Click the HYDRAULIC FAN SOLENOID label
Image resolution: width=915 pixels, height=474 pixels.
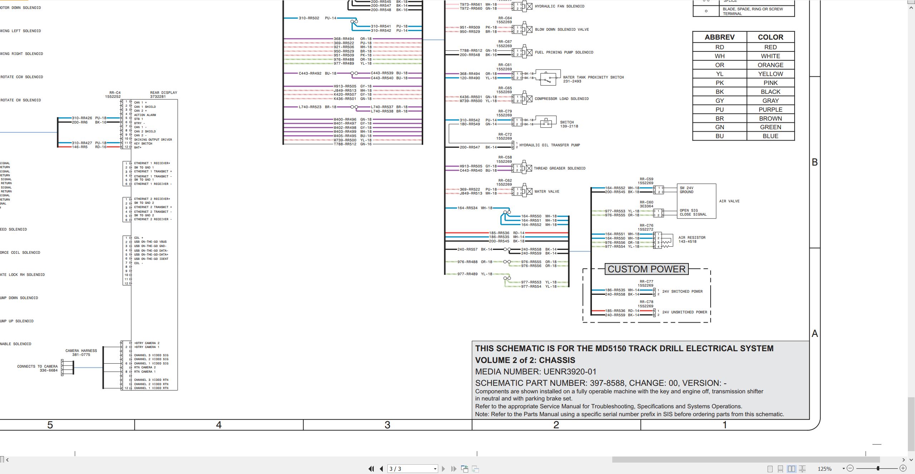point(559,6)
